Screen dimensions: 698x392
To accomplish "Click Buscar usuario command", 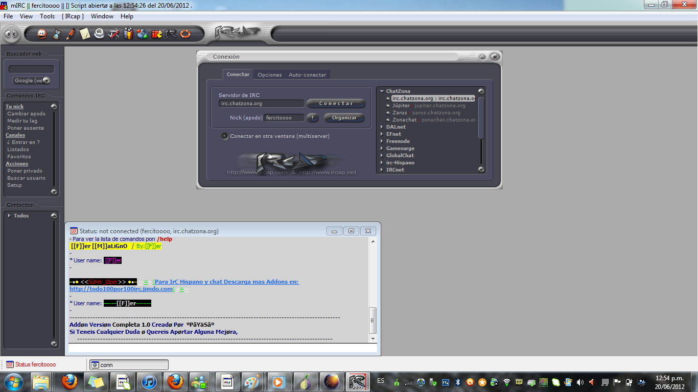I will 27,178.
